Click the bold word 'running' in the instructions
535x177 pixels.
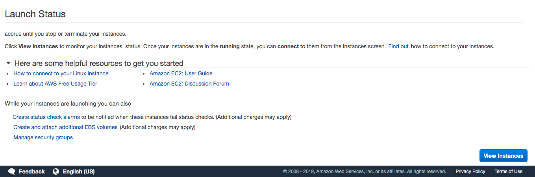pos(230,46)
